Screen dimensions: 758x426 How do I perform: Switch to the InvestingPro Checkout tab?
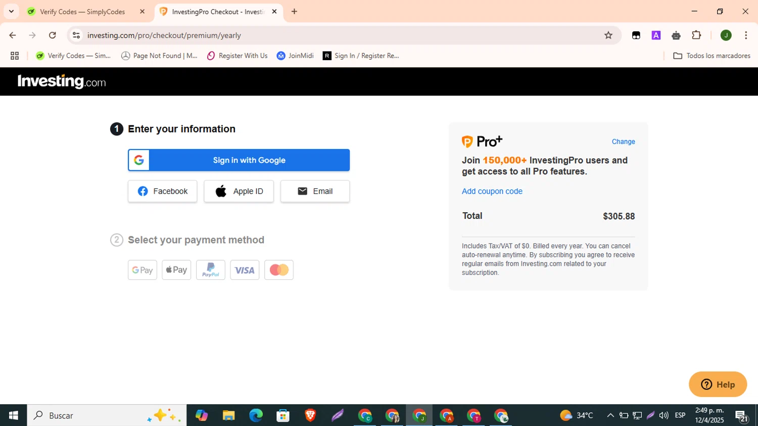click(x=218, y=12)
